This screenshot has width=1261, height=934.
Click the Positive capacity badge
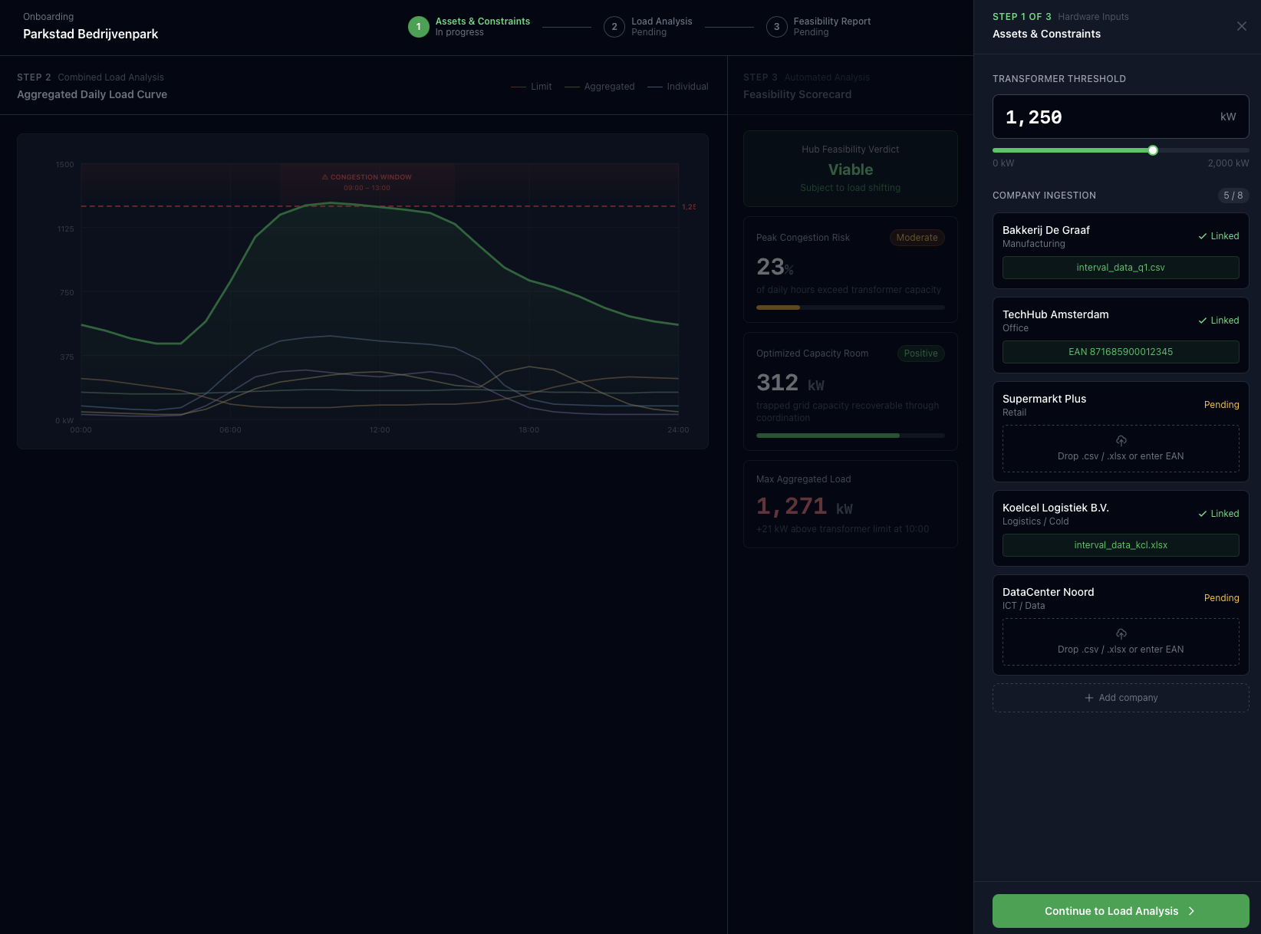pos(920,354)
